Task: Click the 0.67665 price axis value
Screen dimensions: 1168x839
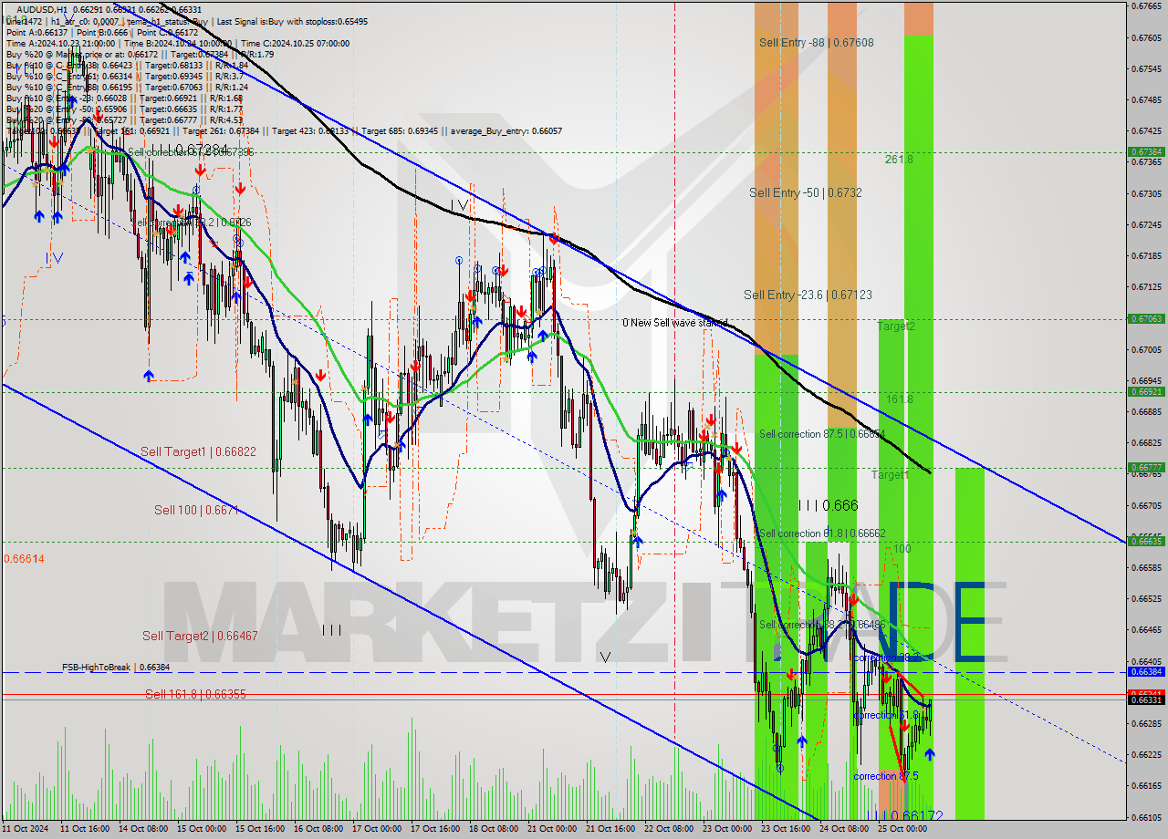Action: 1146,6
